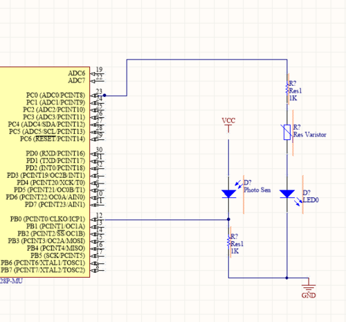This screenshot has width=346, height=322.
Task: Select the Photo Sen photodiode symbol
Action: tap(228, 194)
